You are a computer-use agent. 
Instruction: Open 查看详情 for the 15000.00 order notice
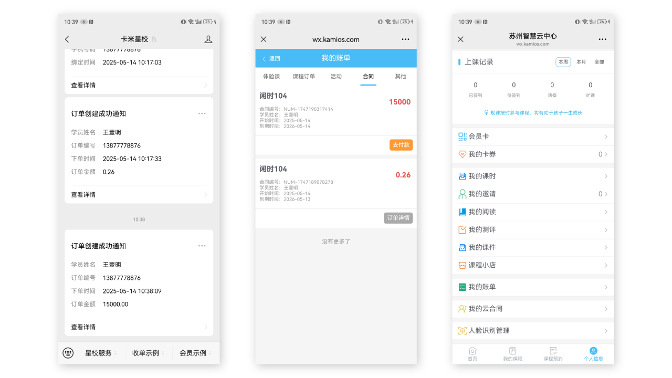tap(139, 327)
